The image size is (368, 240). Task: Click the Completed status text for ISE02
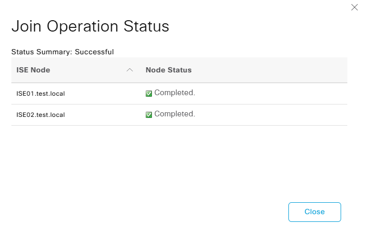(x=175, y=114)
